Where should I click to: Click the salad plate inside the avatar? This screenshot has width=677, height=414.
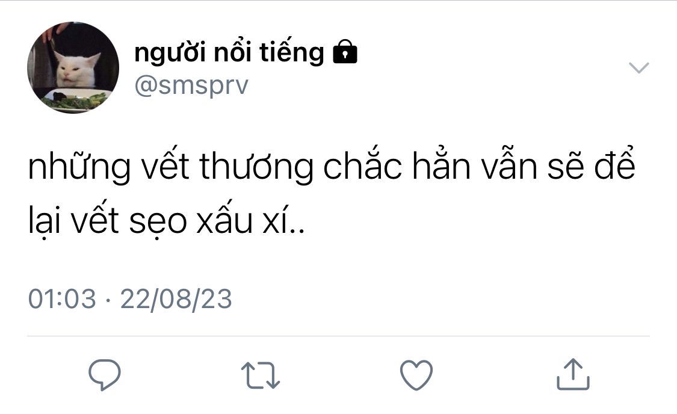pos(73,100)
